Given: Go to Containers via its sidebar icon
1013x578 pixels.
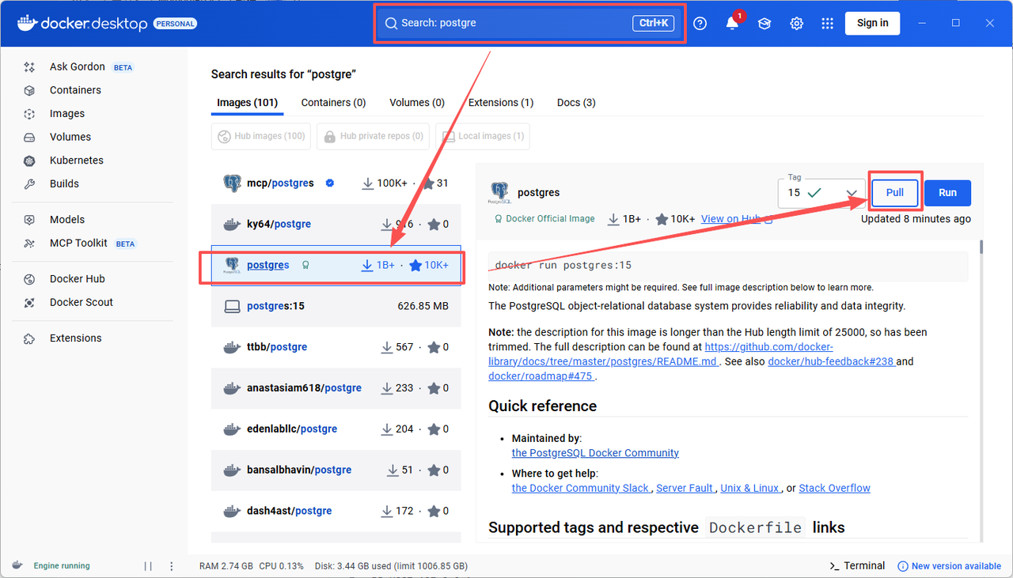Looking at the screenshot, I should pyautogui.click(x=29, y=90).
